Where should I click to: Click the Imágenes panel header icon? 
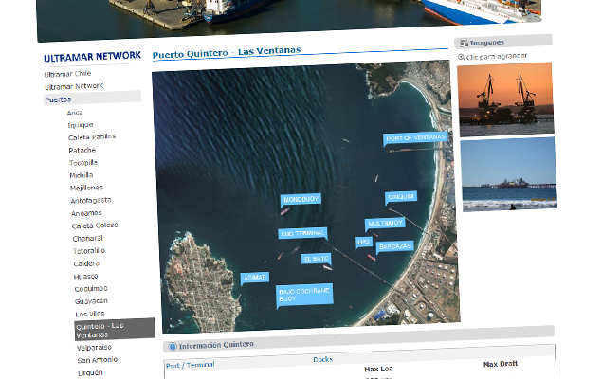(462, 43)
